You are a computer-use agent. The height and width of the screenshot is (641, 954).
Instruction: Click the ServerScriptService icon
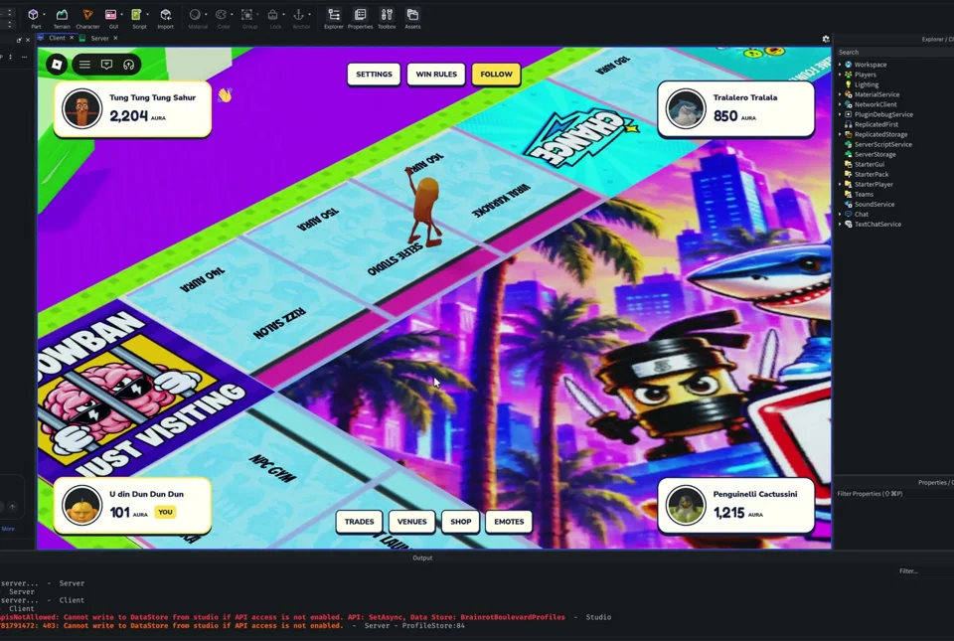848,144
